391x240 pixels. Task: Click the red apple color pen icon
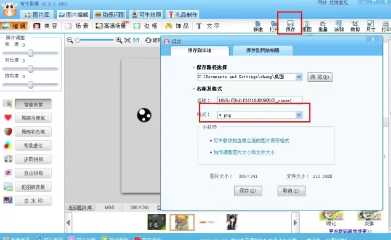[x=8, y=131]
